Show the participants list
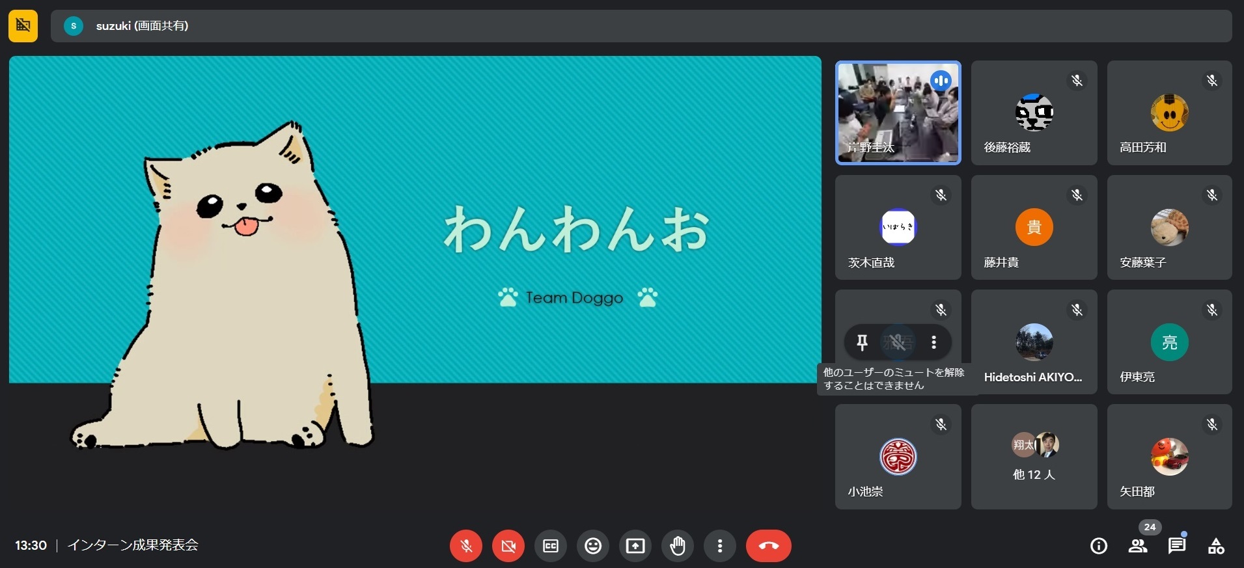Image resolution: width=1244 pixels, height=568 pixels. click(x=1138, y=546)
